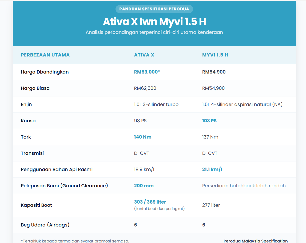Click the highlighted price 'RM53,000*'
This screenshot has width=306, height=243.
[x=147, y=72]
